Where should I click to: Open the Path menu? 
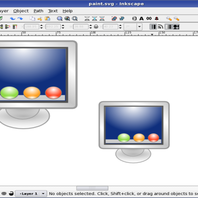point(39,11)
